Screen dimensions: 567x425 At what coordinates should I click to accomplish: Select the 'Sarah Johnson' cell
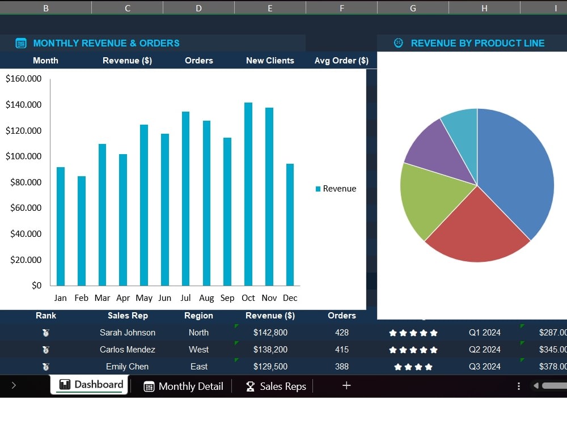(127, 333)
